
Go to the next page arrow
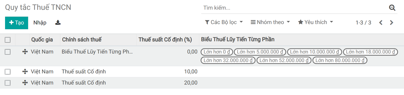[391, 23]
